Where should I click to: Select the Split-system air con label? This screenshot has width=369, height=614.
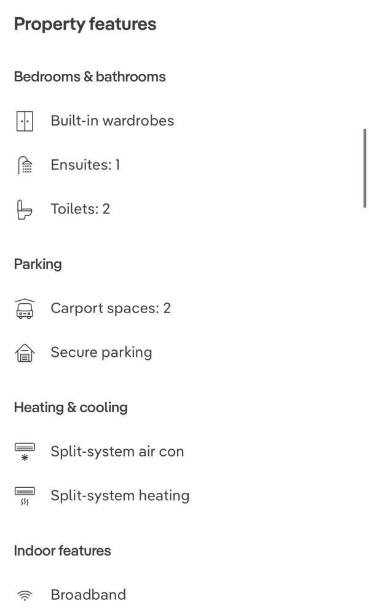[117, 452]
